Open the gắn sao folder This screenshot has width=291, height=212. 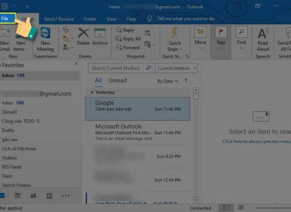pyautogui.click(x=40, y=139)
